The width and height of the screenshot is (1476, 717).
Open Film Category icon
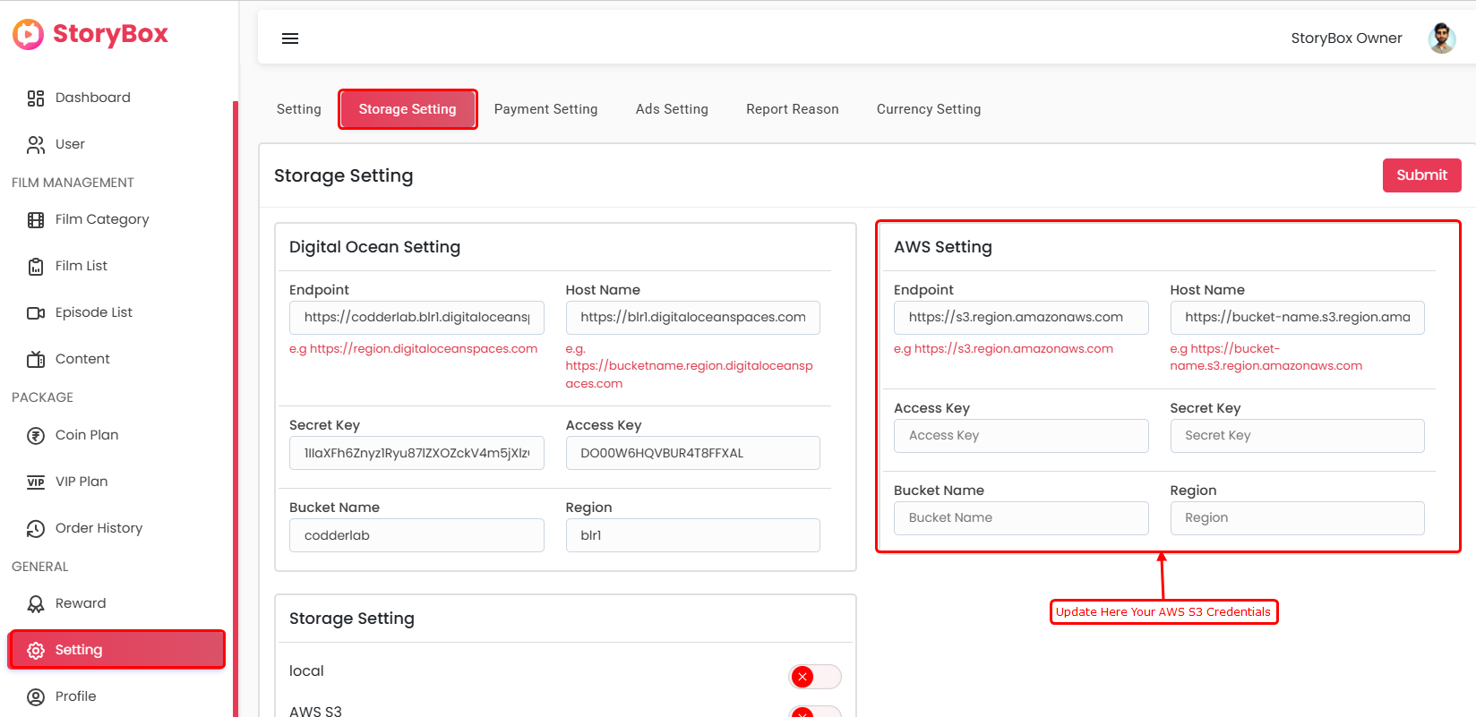(36, 220)
